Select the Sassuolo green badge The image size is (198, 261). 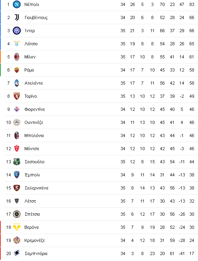pos(17,162)
